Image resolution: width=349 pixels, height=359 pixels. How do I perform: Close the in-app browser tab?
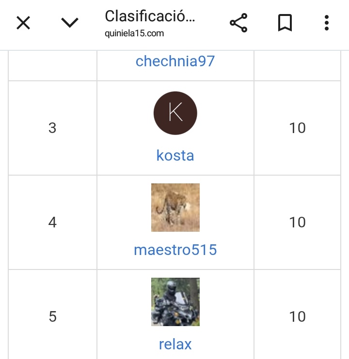tap(23, 23)
